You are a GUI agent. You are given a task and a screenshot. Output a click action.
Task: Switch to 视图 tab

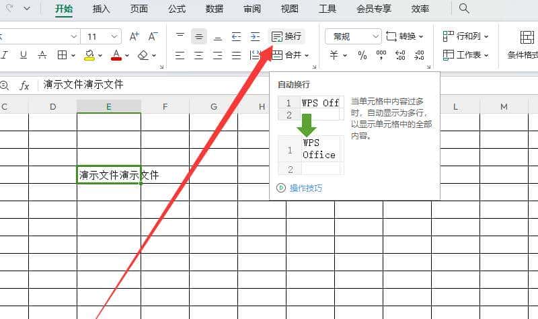click(289, 9)
